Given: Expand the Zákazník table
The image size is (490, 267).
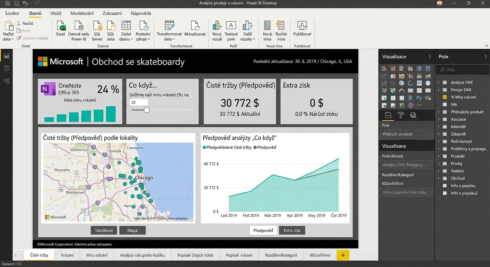Looking at the screenshot, I should click(x=439, y=134).
